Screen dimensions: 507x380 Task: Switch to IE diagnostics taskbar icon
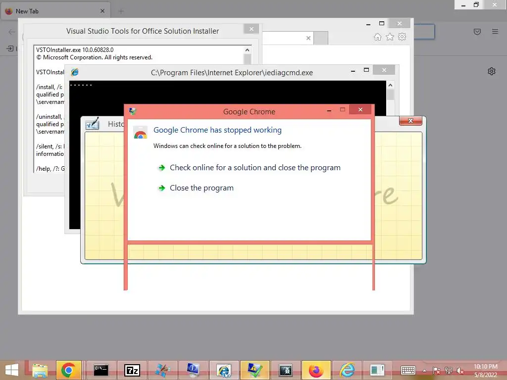point(224,370)
